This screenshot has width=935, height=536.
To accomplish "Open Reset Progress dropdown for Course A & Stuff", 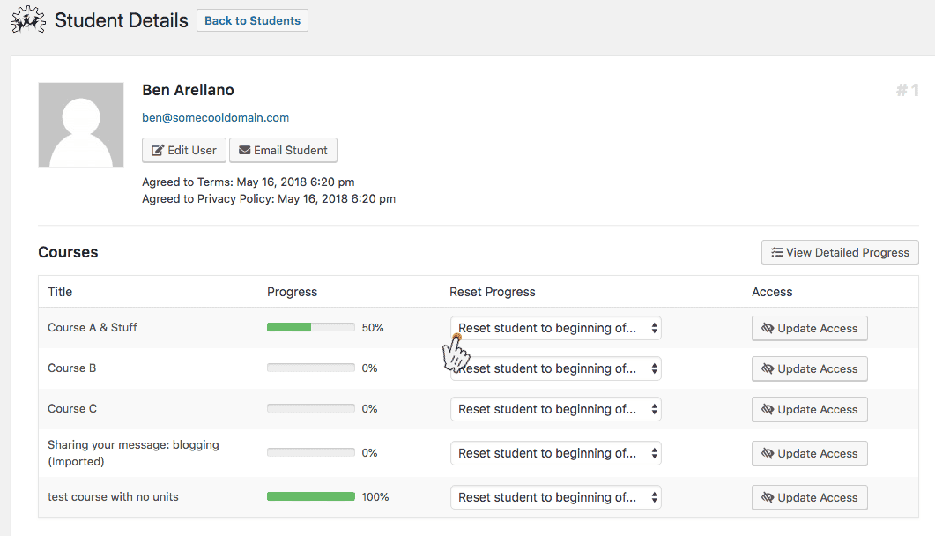I will coord(556,328).
